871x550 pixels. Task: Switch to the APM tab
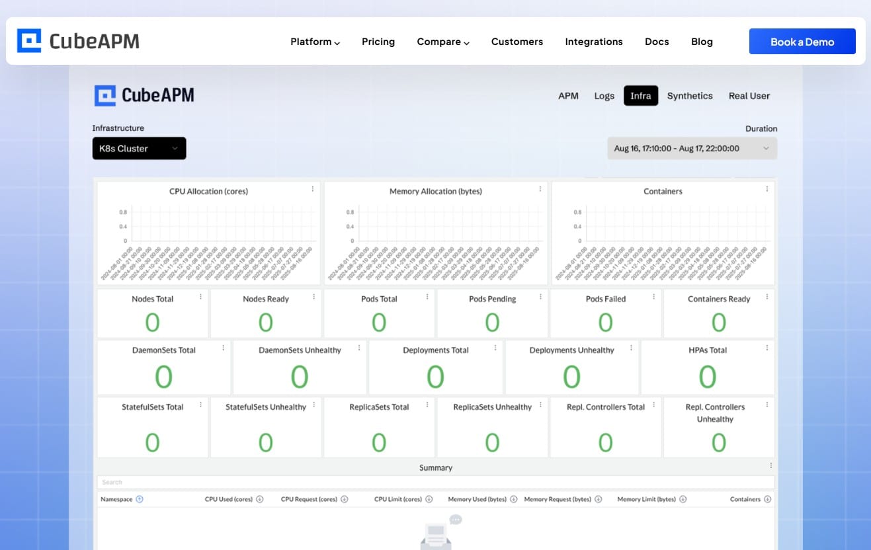(568, 95)
